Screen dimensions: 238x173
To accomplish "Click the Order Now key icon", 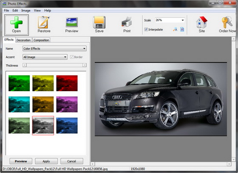I will click(x=227, y=22).
